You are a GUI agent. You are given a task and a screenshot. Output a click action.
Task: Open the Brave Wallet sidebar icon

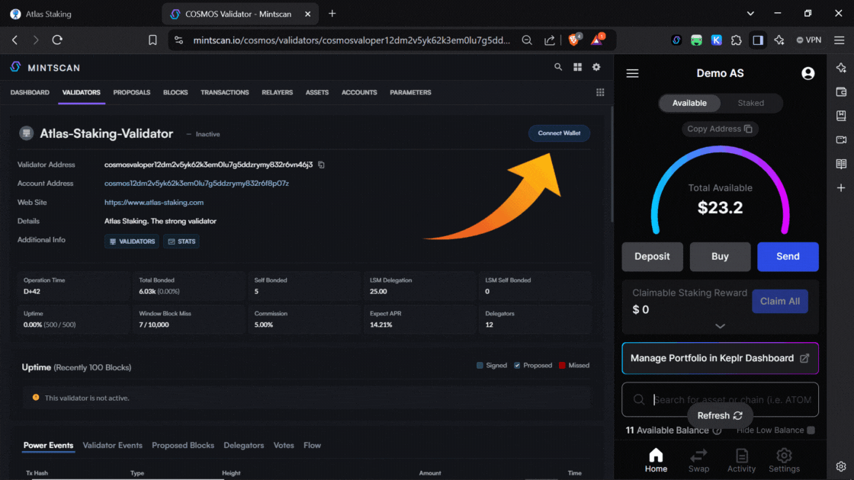coord(841,92)
